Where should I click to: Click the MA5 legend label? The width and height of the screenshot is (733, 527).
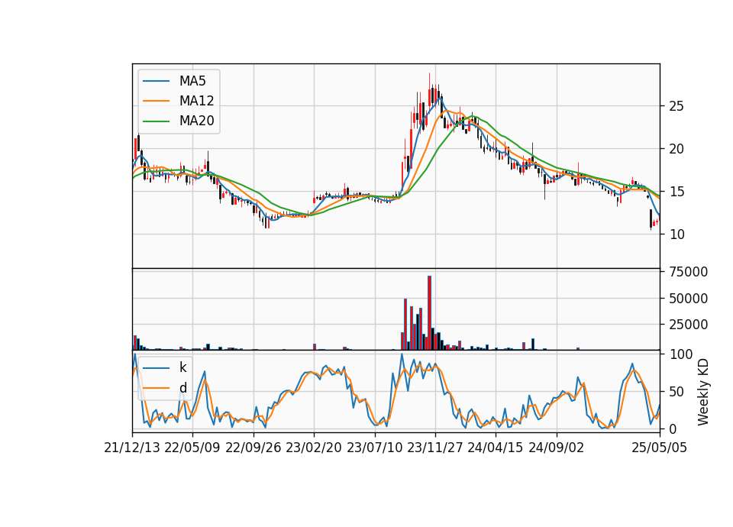pyautogui.click(x=192, y=81)
